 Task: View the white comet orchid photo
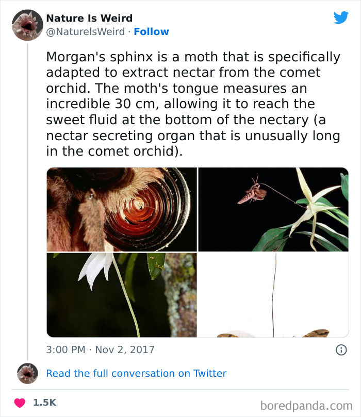tap(121, 294)
